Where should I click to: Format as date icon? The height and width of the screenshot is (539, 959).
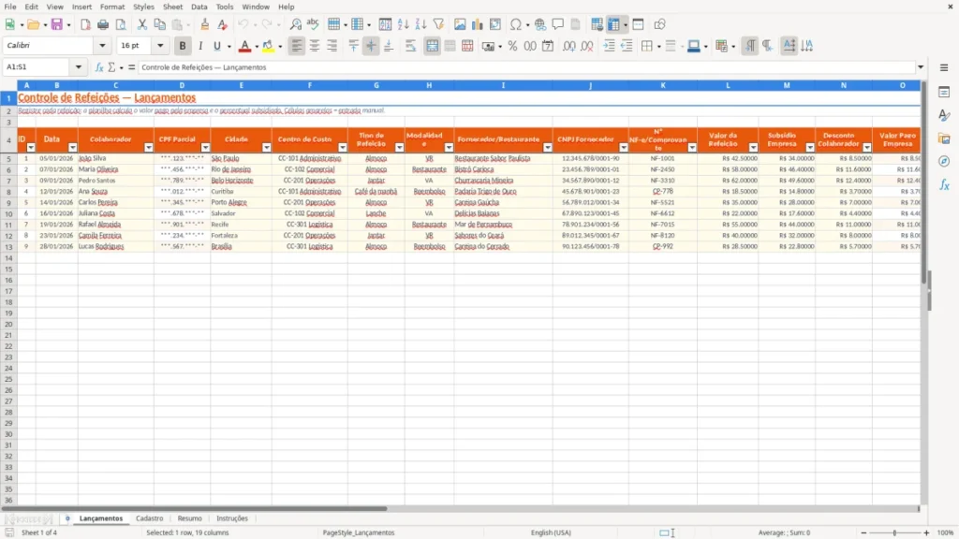[x=548, y=46]
